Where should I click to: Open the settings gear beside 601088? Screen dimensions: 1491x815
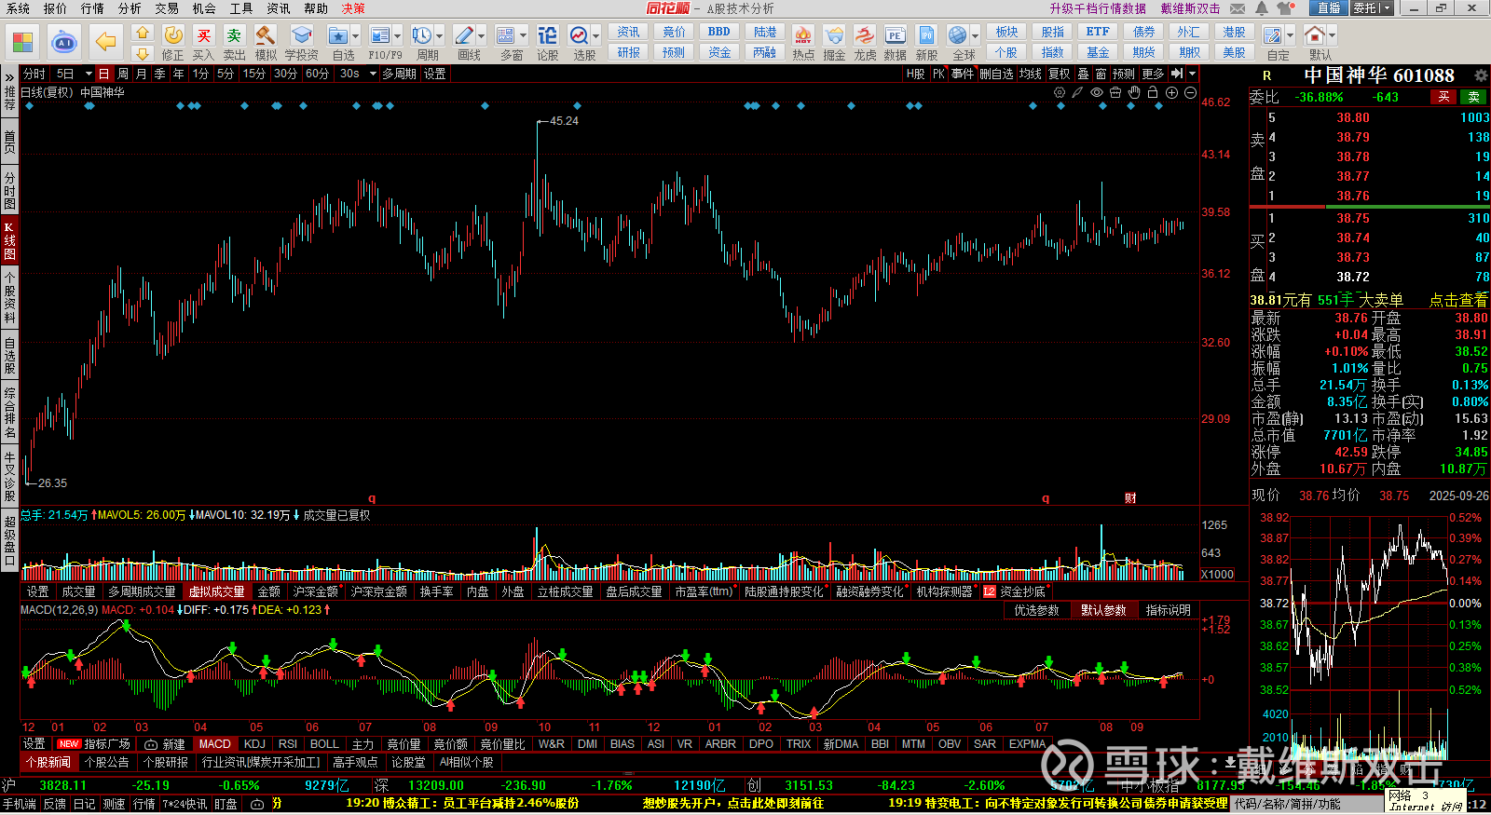tap(1480, 75)
